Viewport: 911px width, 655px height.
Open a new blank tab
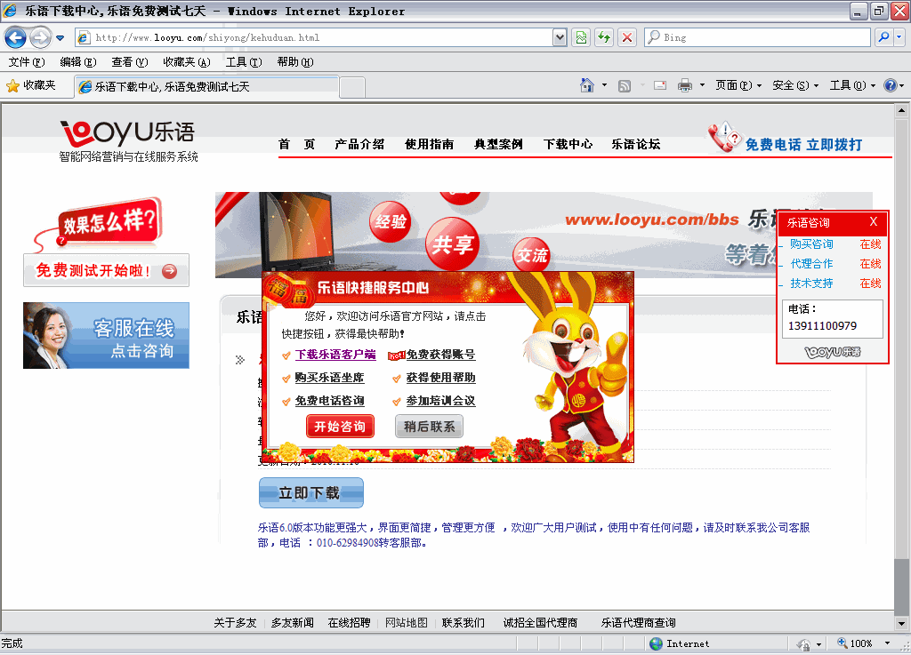click(352, 88)
